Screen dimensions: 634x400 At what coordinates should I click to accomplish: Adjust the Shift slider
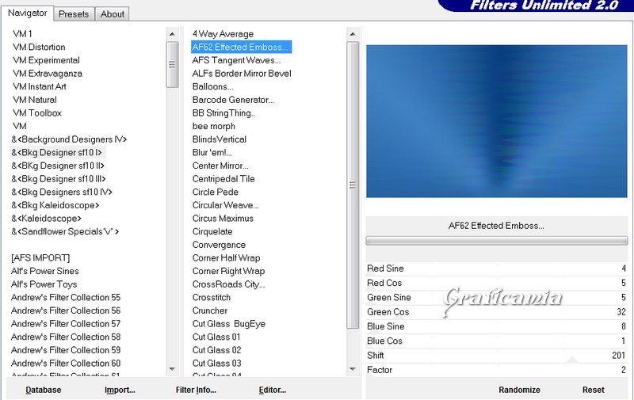tap(497, 356)
